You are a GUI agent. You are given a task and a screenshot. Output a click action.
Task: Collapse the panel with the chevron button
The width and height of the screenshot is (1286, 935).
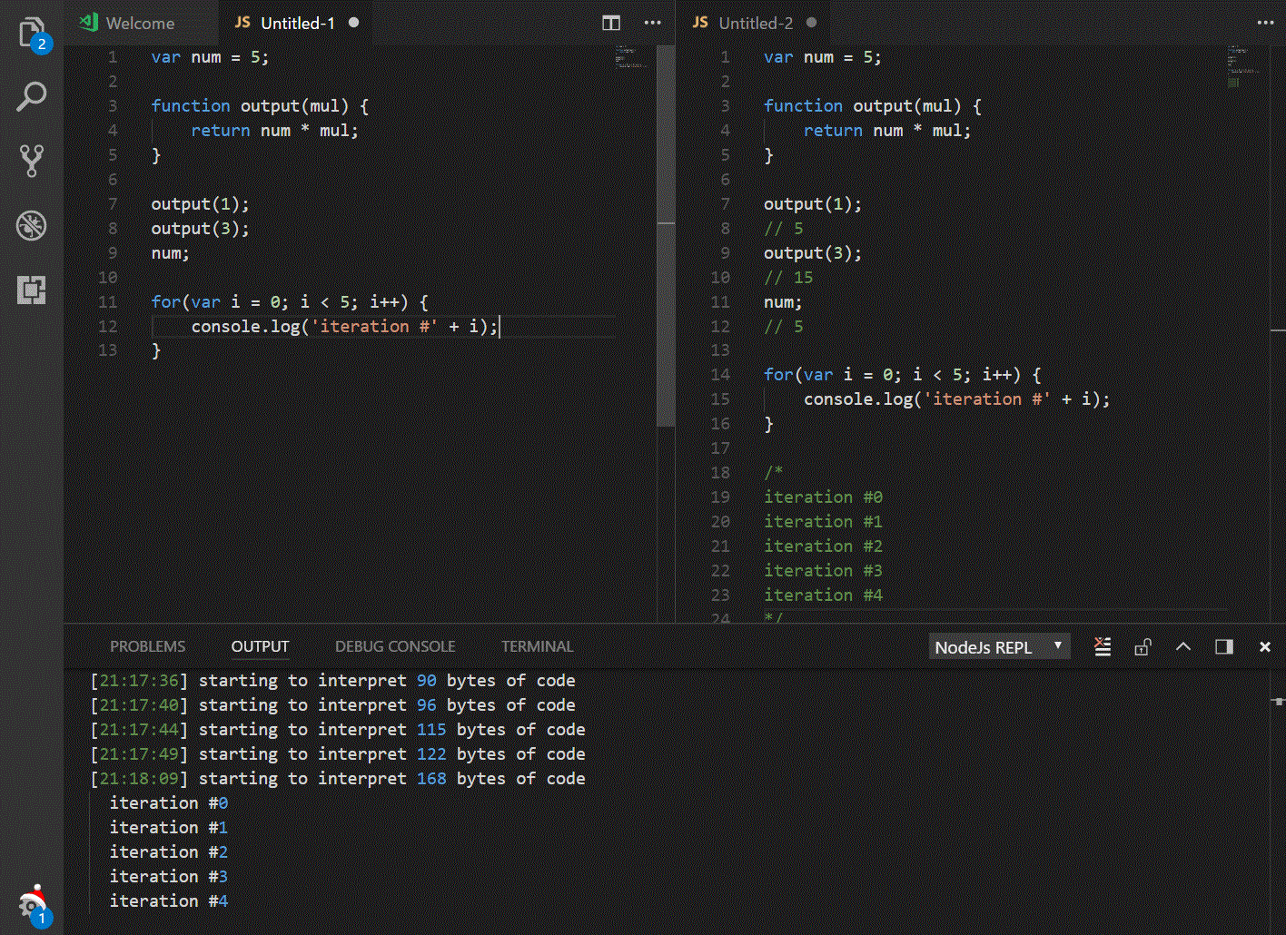(x=1182, y=646)
